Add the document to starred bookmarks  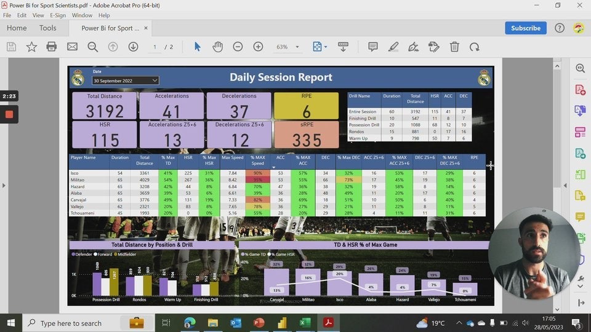click(x=31, y=47)
